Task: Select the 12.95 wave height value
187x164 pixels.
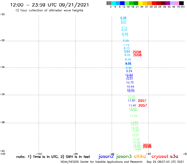Action: (x=136, y=140)
